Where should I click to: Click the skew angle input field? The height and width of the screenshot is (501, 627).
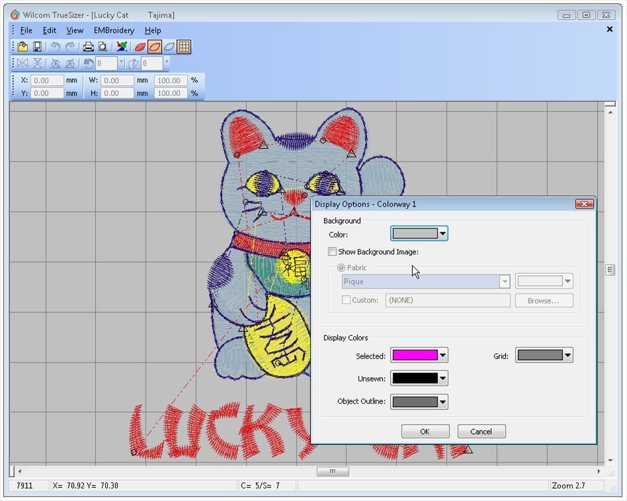click(x=152, y=63)
